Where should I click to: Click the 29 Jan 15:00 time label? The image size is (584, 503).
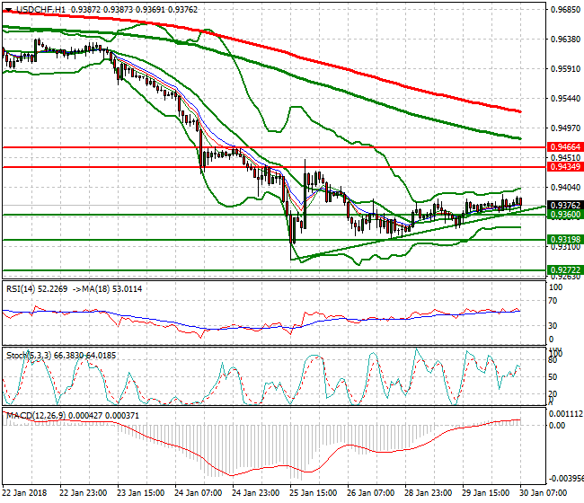click(x=486, y=493)
